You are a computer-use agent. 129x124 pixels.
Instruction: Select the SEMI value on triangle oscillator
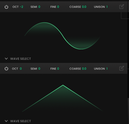(x=39, y=69)
